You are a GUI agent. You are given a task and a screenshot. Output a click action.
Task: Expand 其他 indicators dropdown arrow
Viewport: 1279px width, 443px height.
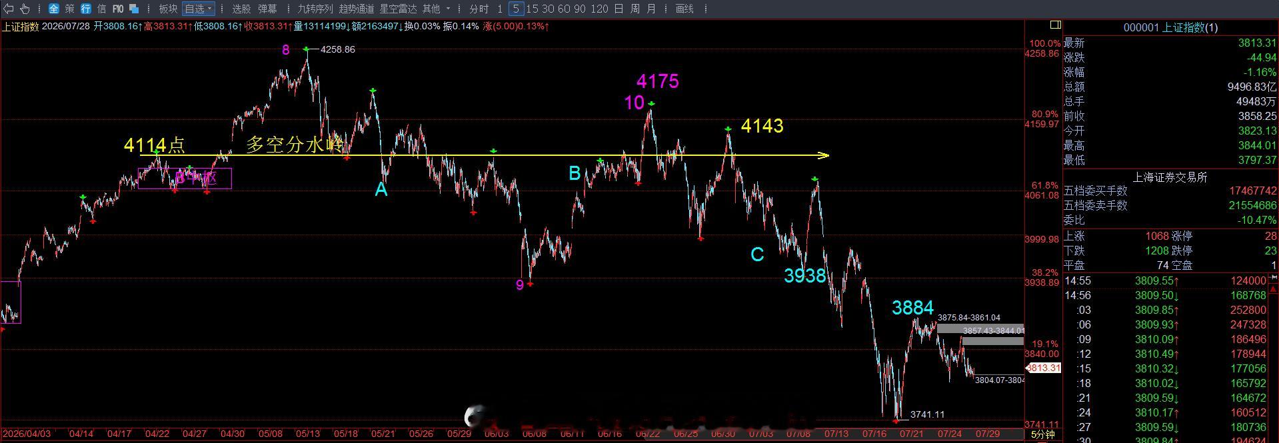[448, 9]
